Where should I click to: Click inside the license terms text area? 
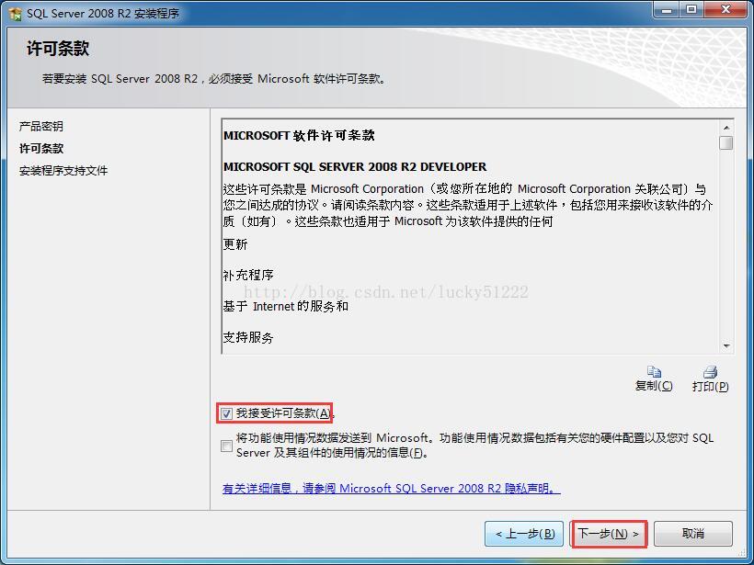pos(470,236)
